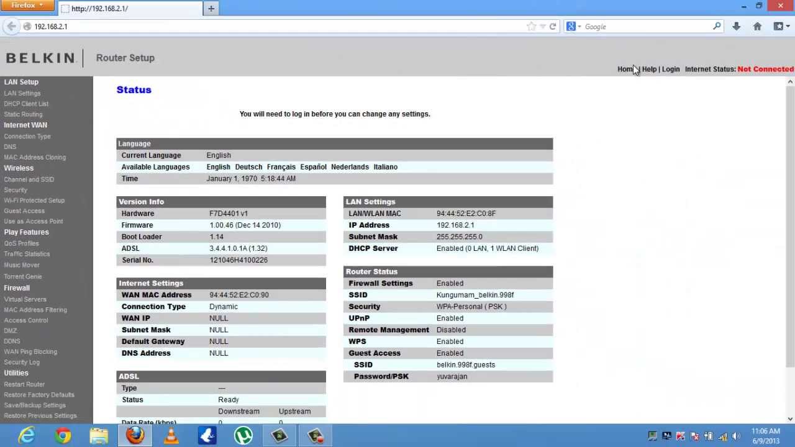795x447 pixels.
Task: Open the Firefox downloads arrow icon
Action: (x=736, y=27)
